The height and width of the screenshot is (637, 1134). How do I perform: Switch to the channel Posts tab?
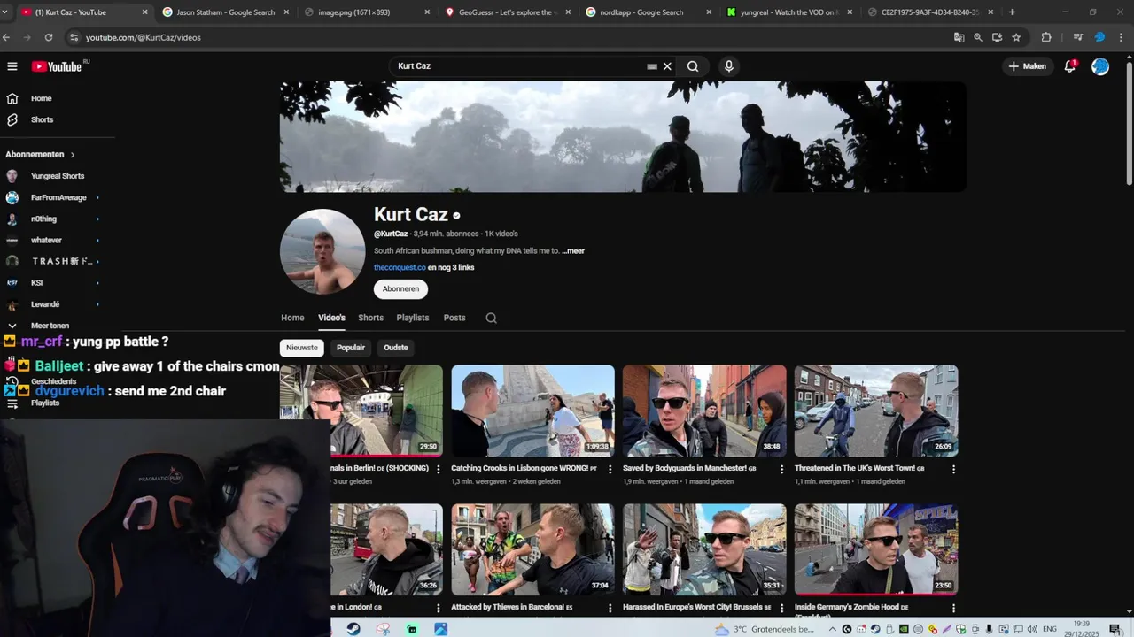454,318
